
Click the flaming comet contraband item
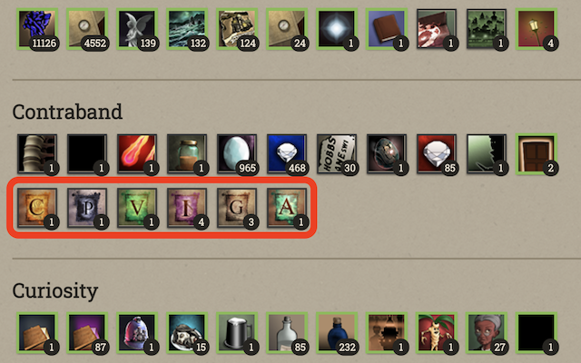pyautogui.click(x=137, y=153)
